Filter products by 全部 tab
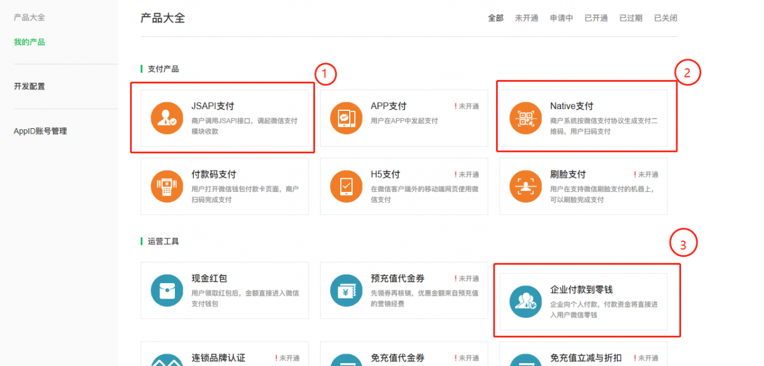 [496, 18]
